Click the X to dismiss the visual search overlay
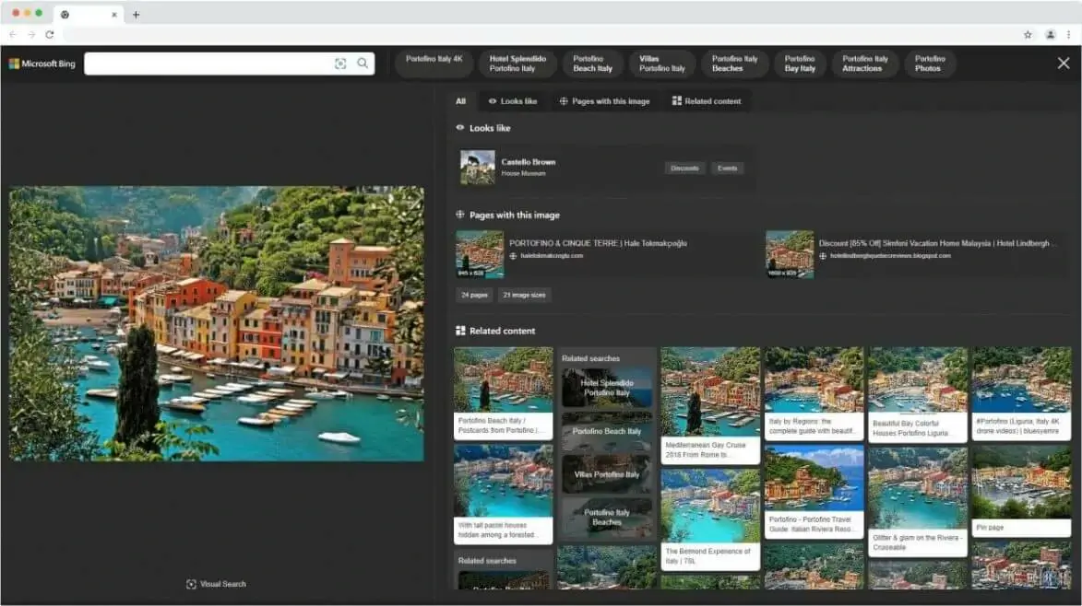 click(1063, 63)
